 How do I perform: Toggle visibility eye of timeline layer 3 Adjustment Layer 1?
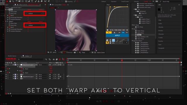[6, 76]
